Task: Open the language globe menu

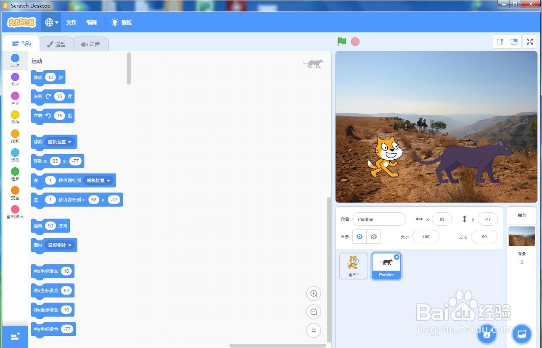Action: point(51,22)
